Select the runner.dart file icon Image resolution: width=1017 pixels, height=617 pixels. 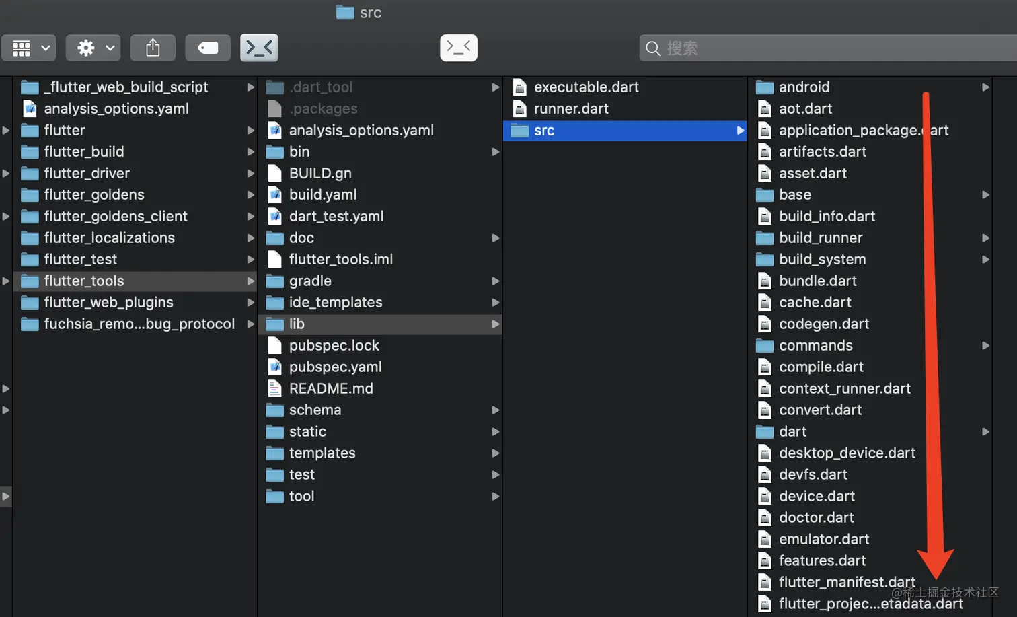(519, 109)
